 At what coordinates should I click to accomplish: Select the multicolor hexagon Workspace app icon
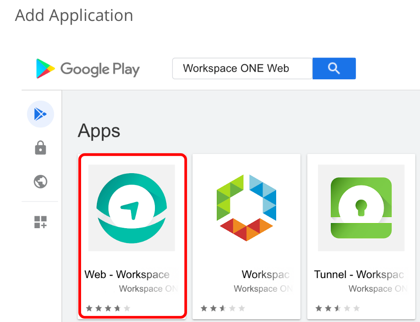pos(246,208)
